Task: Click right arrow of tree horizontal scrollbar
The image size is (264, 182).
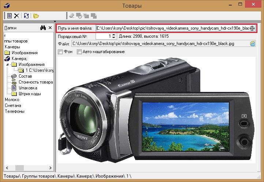Action: click(x=50, y=168)
